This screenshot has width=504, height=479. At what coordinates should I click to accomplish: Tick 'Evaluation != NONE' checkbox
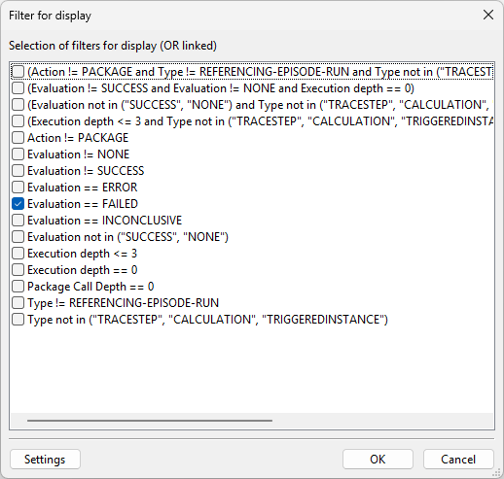18,154
